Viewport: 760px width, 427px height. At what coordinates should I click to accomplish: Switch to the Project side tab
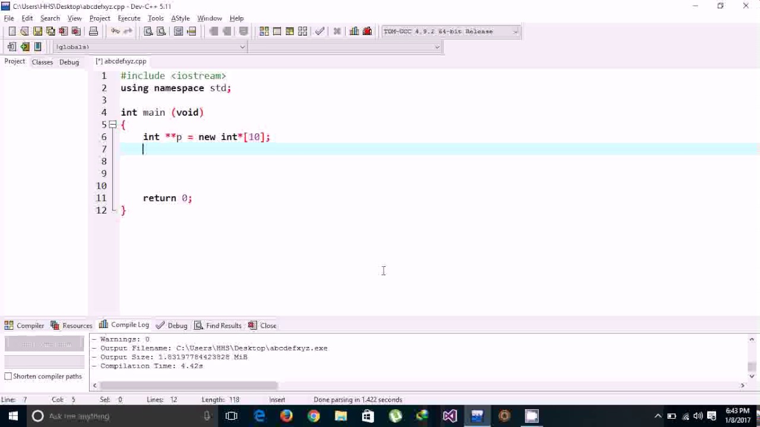click(15, 62)
